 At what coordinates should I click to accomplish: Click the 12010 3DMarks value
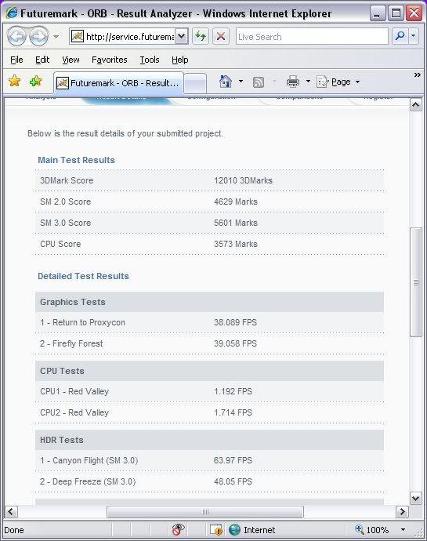click(x=243, y=180)
